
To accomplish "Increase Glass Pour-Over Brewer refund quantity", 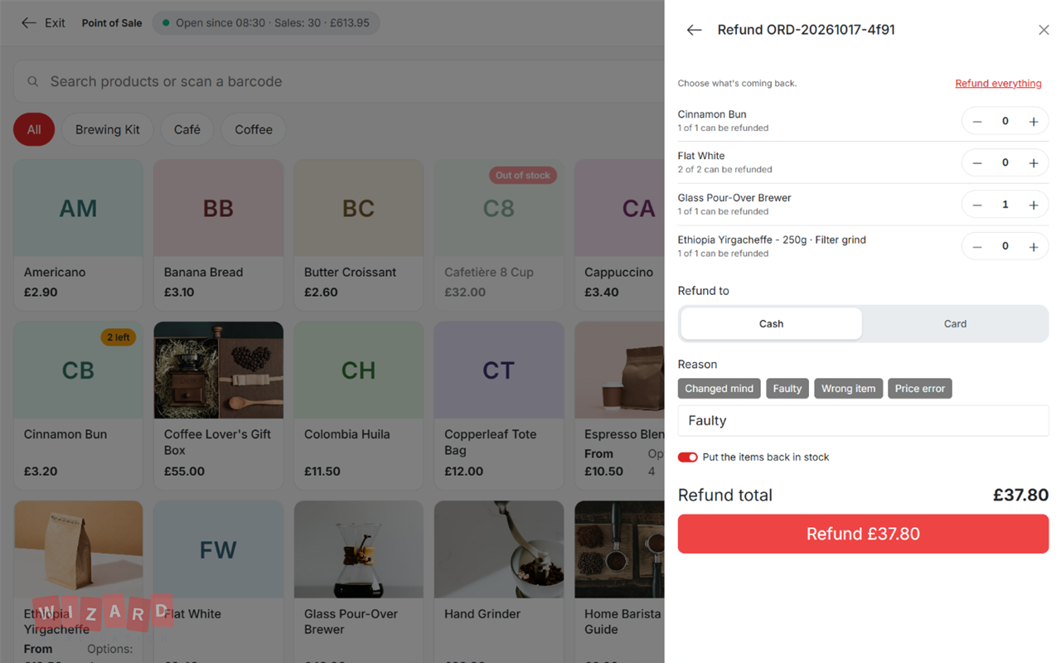I will click(x=1034, y=205).
